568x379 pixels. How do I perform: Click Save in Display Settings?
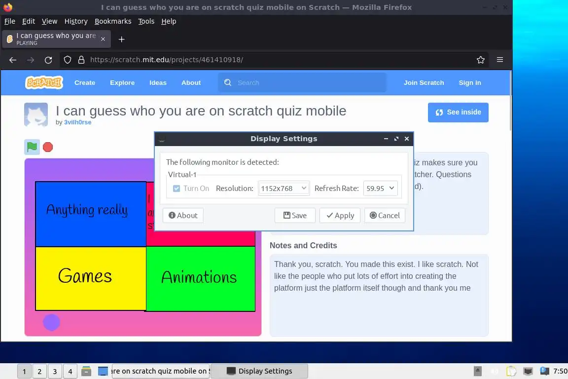tap(295, 216)
